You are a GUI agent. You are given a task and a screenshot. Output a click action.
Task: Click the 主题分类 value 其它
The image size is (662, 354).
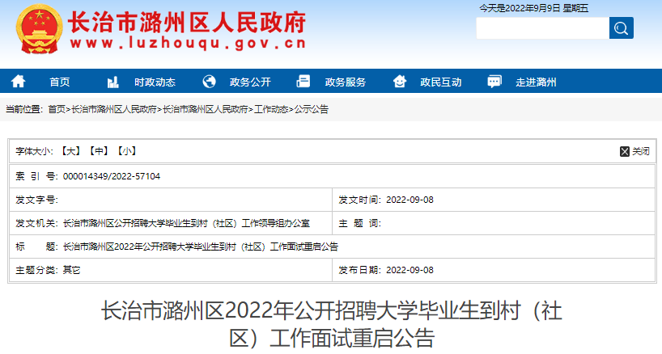tap(71, 270)
